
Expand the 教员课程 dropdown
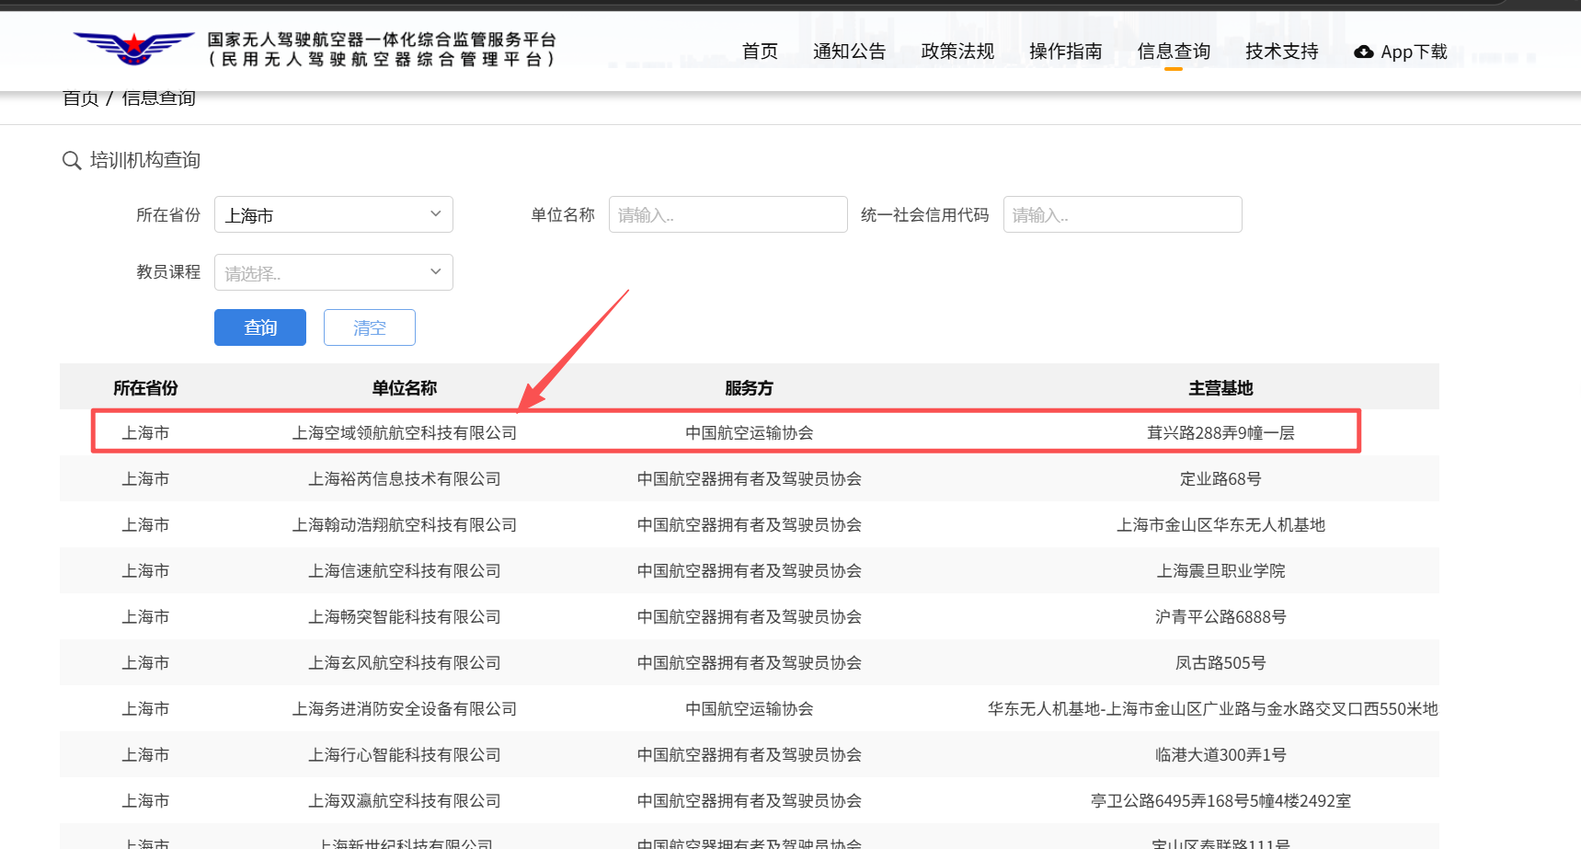334,272
